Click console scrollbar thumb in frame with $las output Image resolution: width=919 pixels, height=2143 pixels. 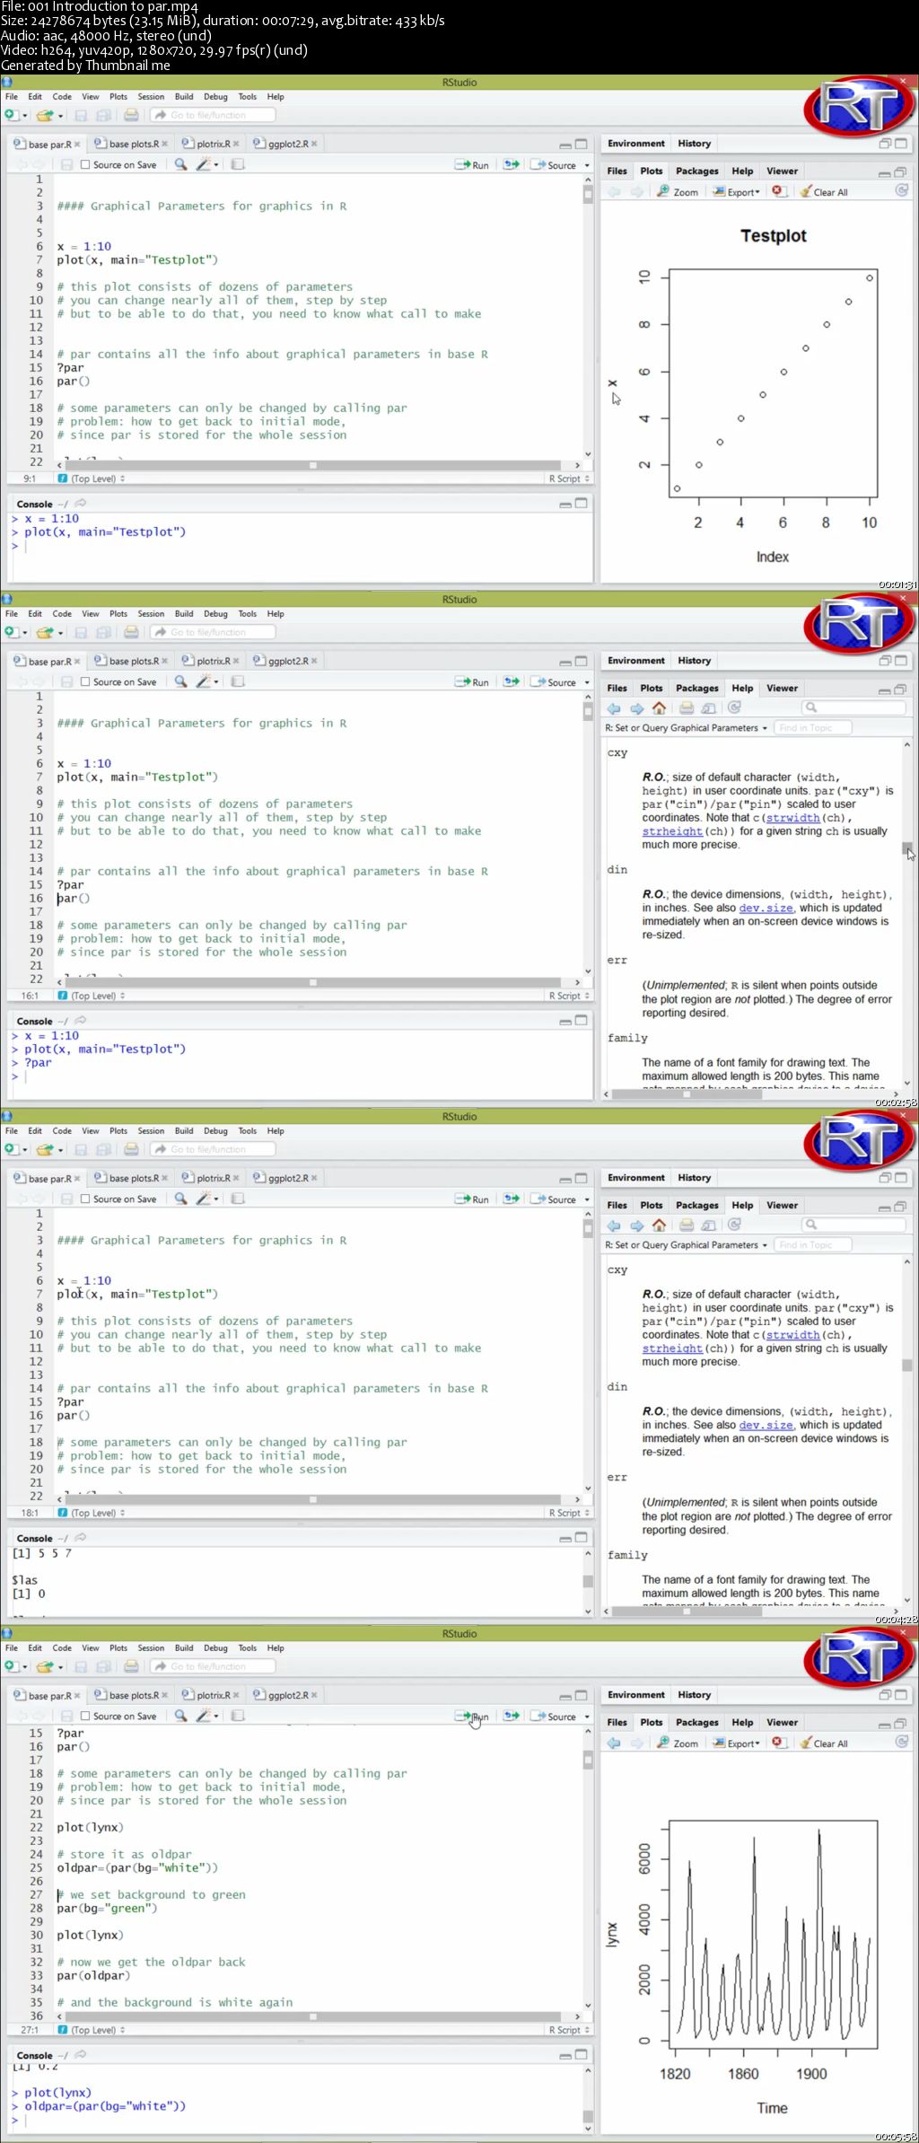[x=588, y=1581]
